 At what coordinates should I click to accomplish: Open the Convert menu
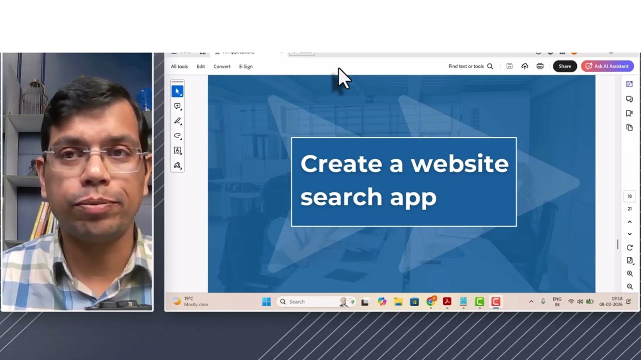tap(222, 66)
